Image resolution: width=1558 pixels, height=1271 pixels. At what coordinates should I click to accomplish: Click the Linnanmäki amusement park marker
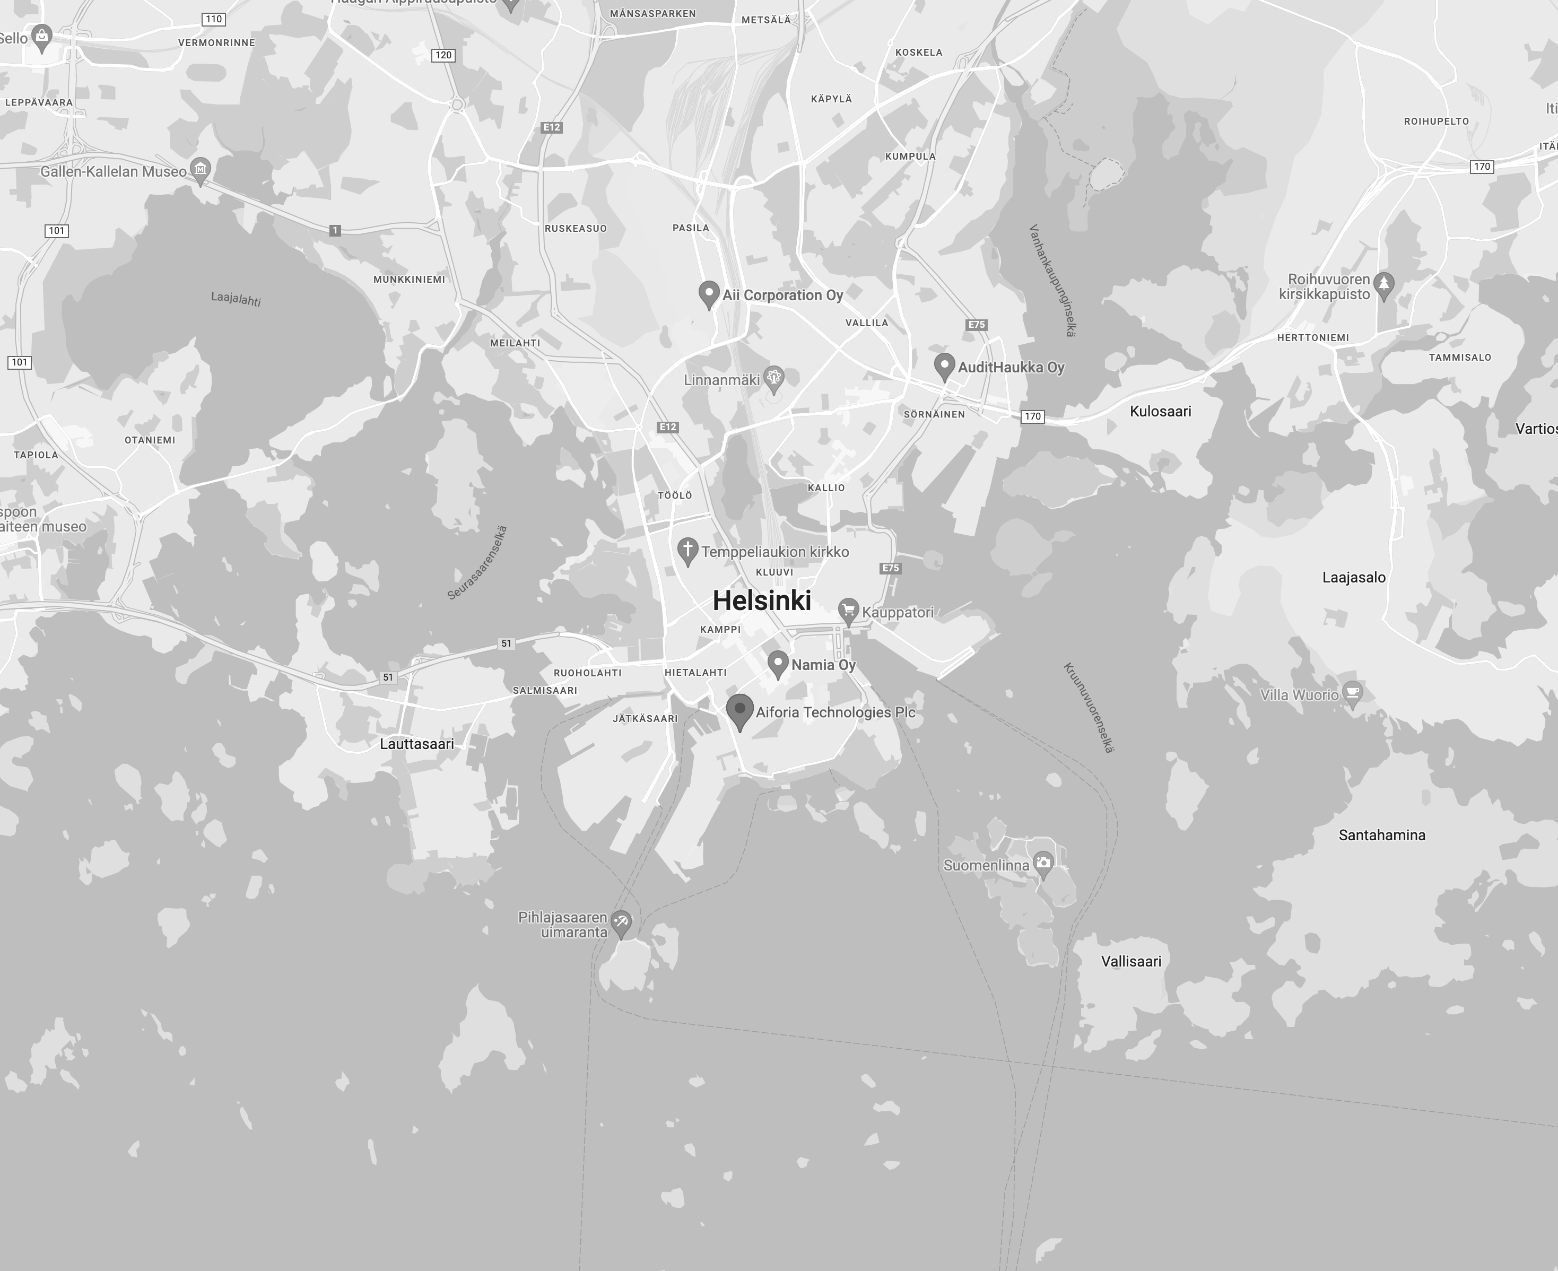[x=774, y=379]
